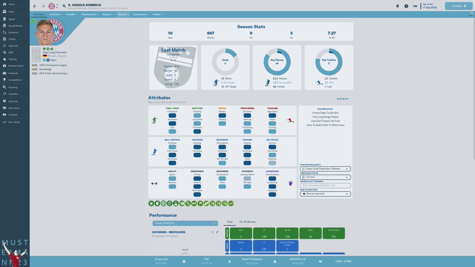The height and width of the screenshot is (267, 475).
Task: Click the up/down club switcher arrows
Action: click(57, 6)
